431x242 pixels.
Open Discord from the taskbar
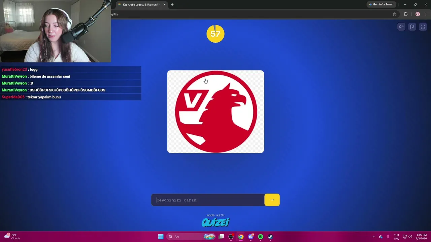point(251,237)
